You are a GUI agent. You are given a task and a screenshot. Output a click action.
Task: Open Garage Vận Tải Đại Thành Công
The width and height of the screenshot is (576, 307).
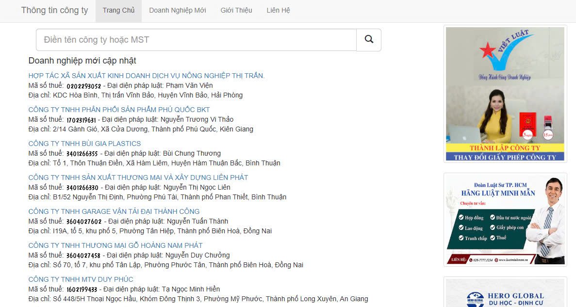click(114, 211)
